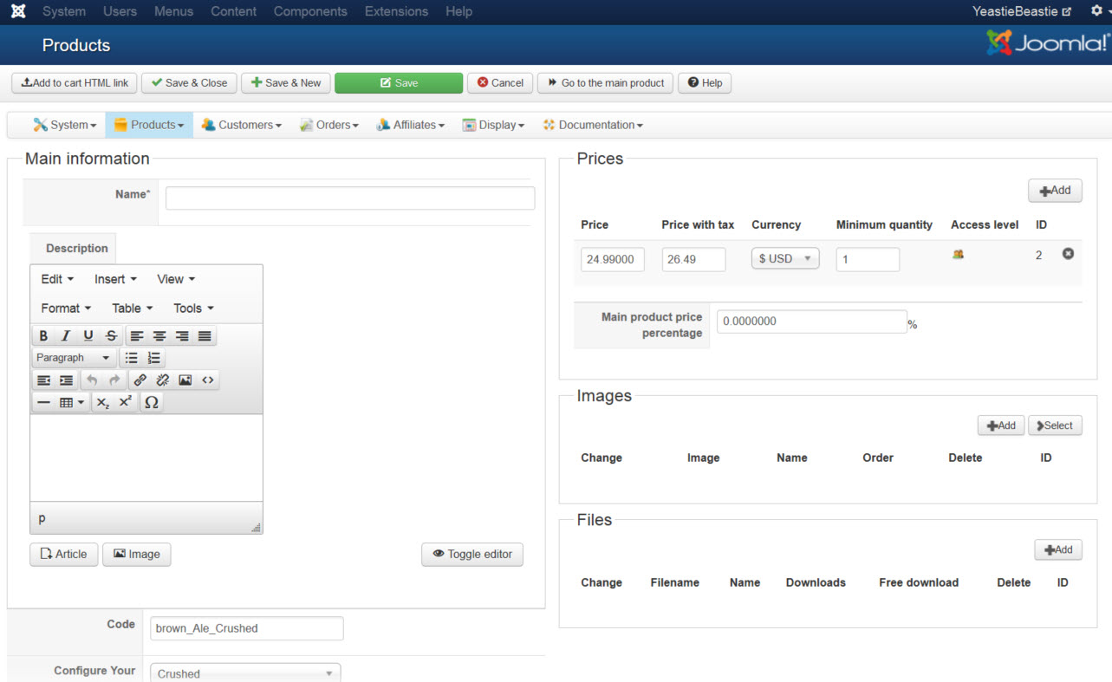Click Save & Close
Viewport: 1112px width, 682px height.
click(x=189, y=83)
